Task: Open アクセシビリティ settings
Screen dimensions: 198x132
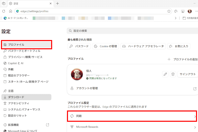Action: [x=26, y=103]
